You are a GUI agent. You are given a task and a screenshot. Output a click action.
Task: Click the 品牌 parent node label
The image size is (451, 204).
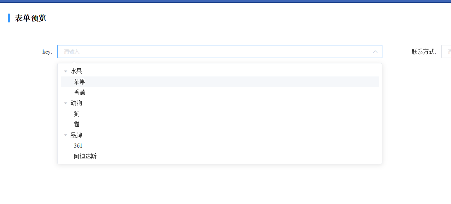point(76,135)
